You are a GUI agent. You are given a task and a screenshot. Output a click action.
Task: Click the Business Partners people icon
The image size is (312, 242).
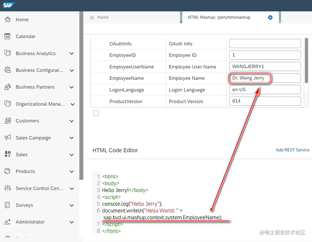click(8, 87)
